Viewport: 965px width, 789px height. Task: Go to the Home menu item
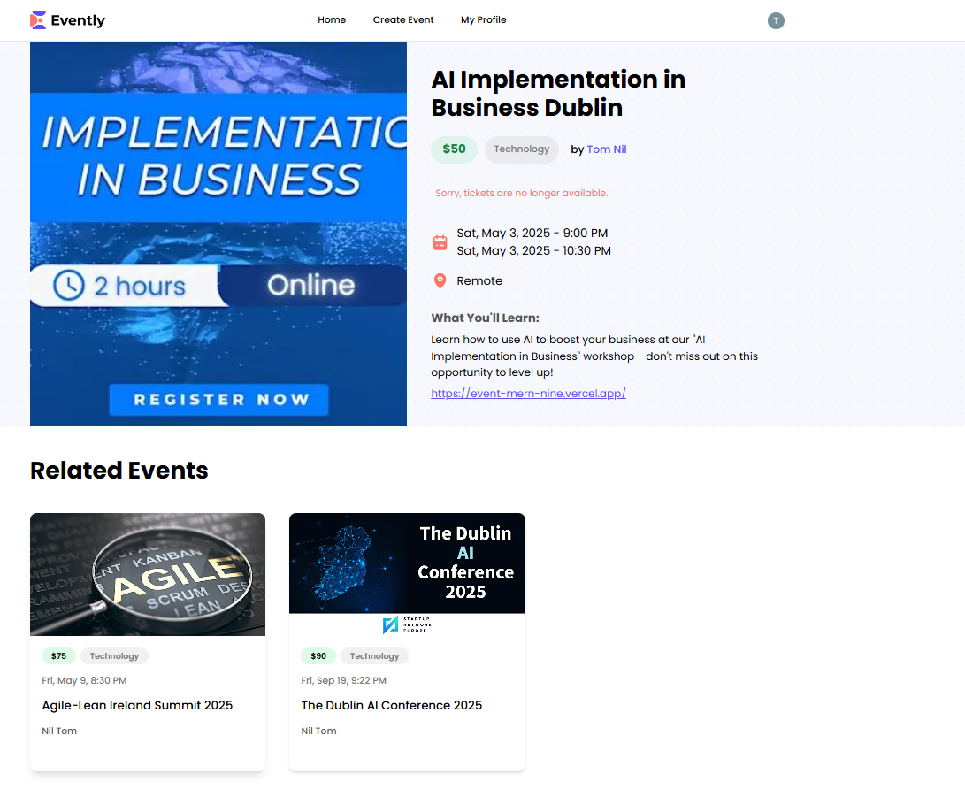(332, 20)
